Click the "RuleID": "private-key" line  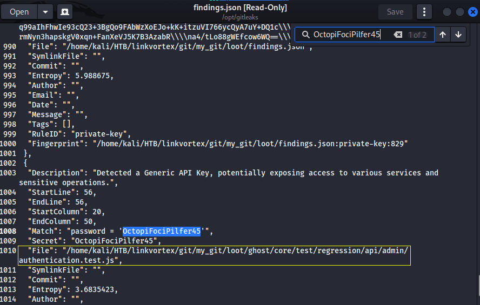80,134
